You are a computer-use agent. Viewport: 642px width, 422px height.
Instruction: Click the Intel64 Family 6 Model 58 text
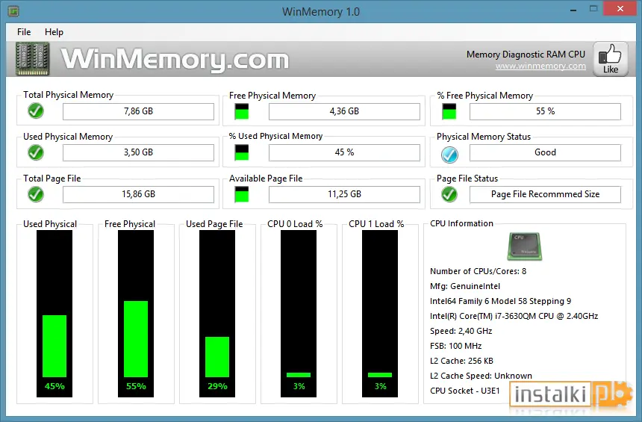coord(500,301)
